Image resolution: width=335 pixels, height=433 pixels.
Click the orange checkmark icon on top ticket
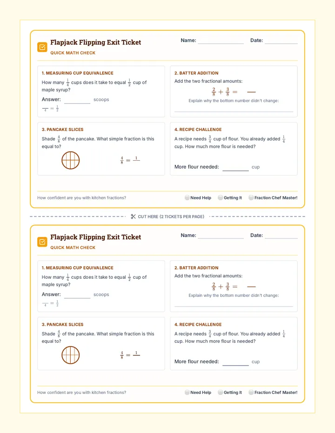click(42, 47)
